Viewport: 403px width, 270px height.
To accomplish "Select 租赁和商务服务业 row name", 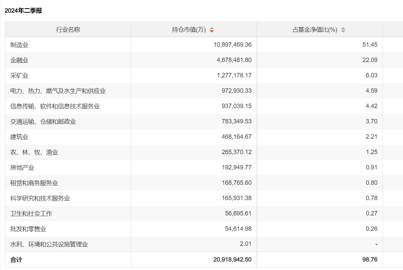I will (x=34, y=183).
